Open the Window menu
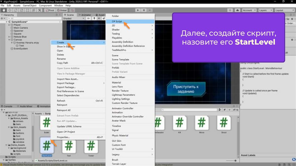The height and width of the screenshot is (166, 296). (x=58, y=5)
